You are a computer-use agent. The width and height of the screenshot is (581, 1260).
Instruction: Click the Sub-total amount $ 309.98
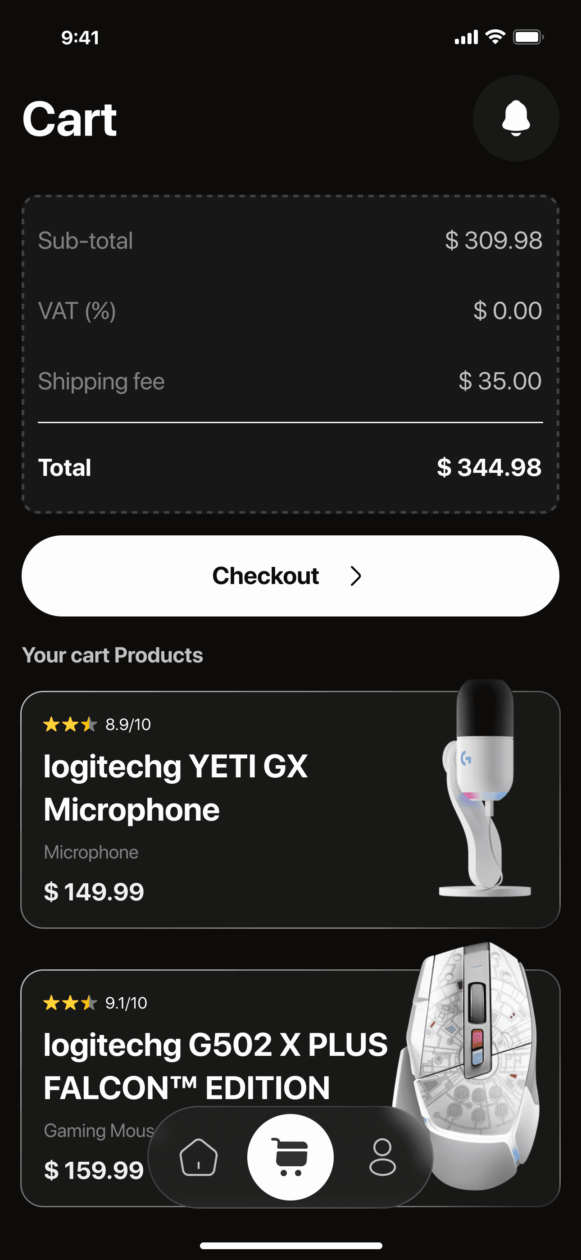[494, 240]
